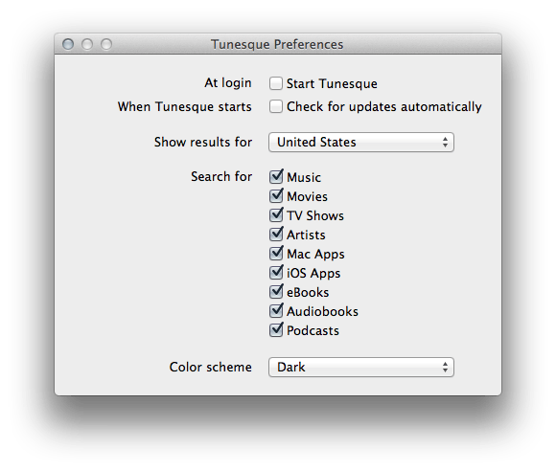This screenshot has width=556, height=471.
Task: Uncheck the Movies search option
Action: pos(276,195)
